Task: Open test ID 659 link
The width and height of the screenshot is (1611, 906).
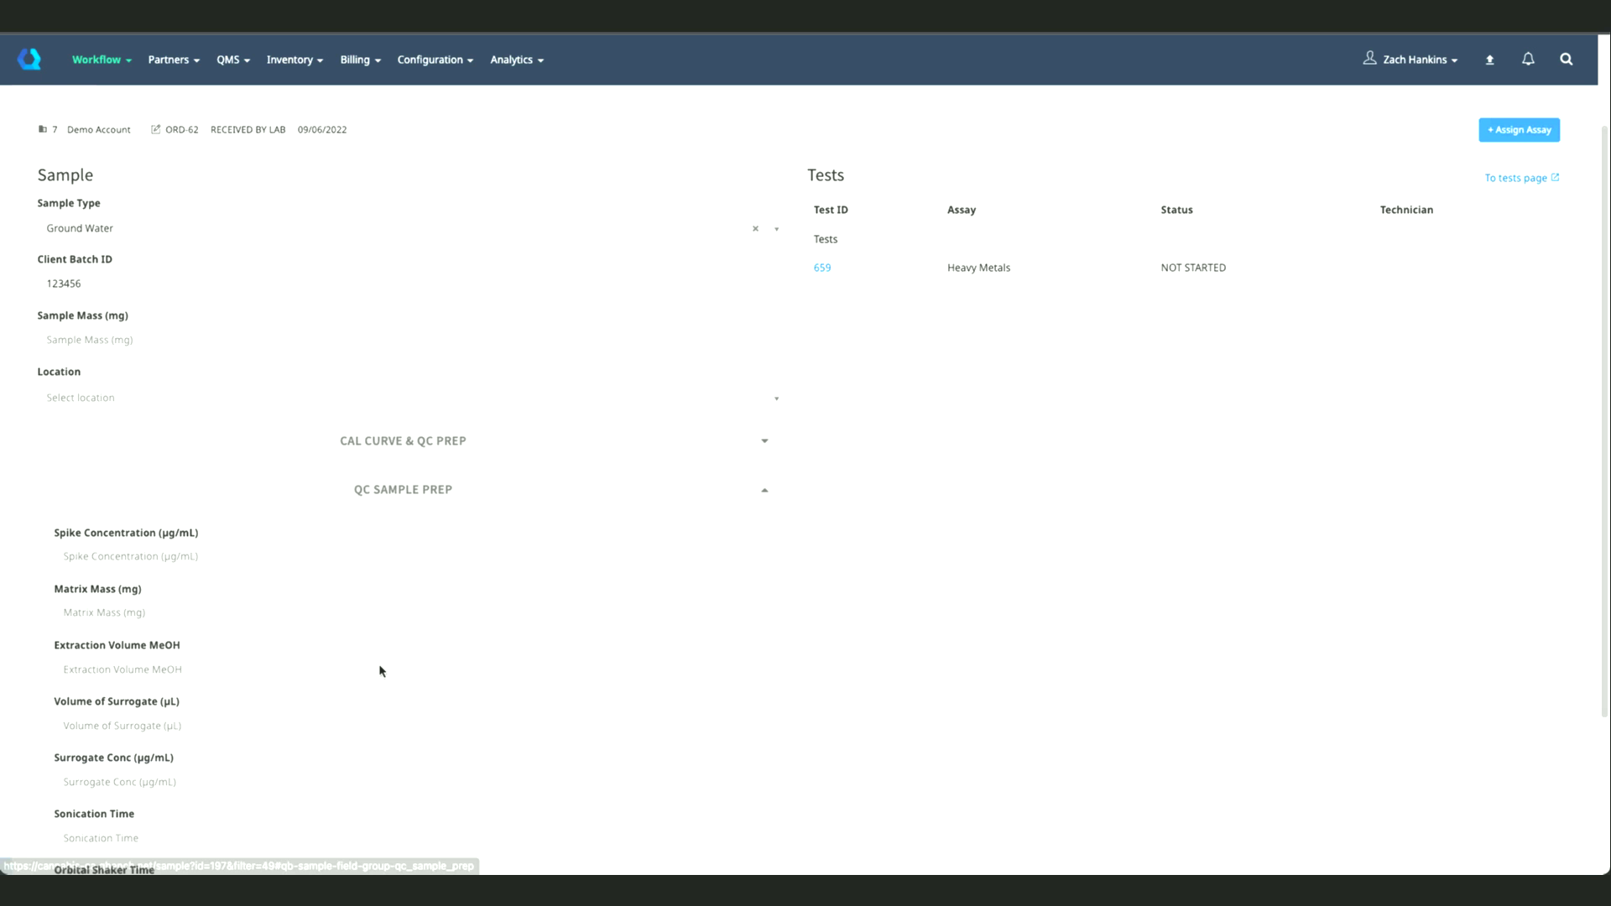Action: [x=822, y=268]
